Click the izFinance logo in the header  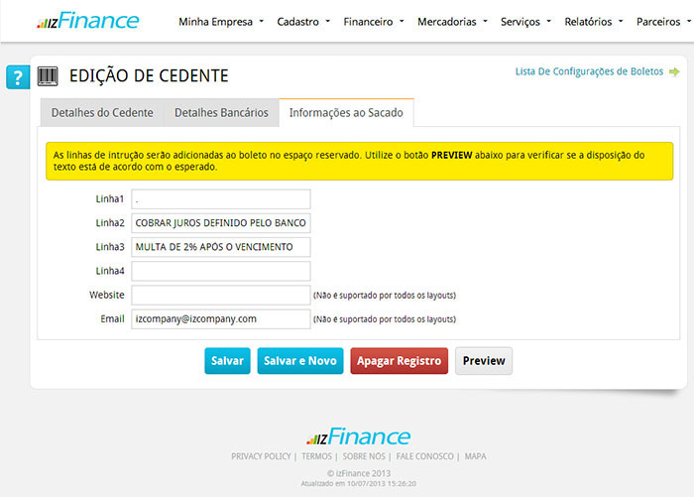(x=87, y=21)
